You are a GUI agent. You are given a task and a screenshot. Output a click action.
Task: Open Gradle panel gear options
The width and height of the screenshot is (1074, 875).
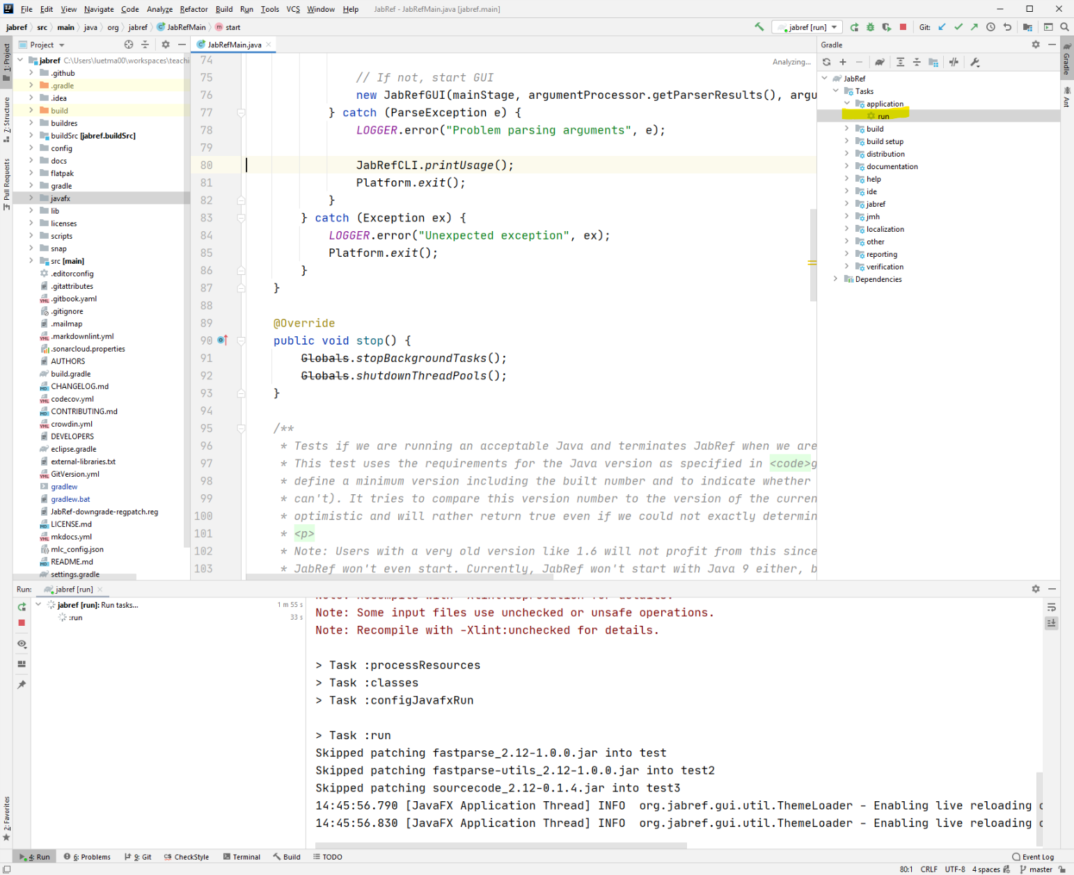coord(1036,45)
